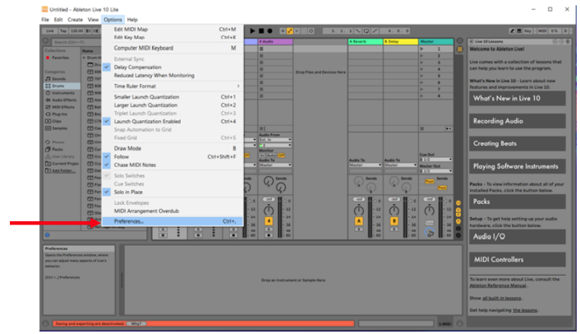Viewport: 580px width, 334px height.
Task: Open Audio From dropdown on Audio track
Action: (275, 140)
